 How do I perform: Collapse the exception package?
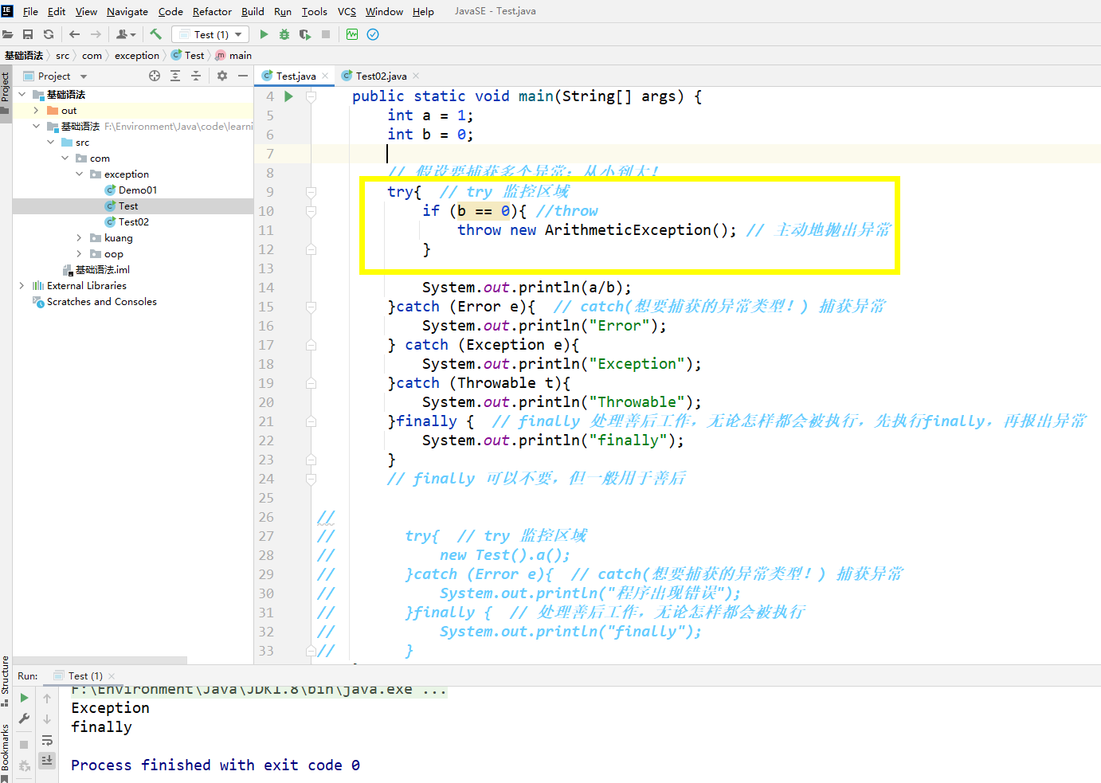79,174
